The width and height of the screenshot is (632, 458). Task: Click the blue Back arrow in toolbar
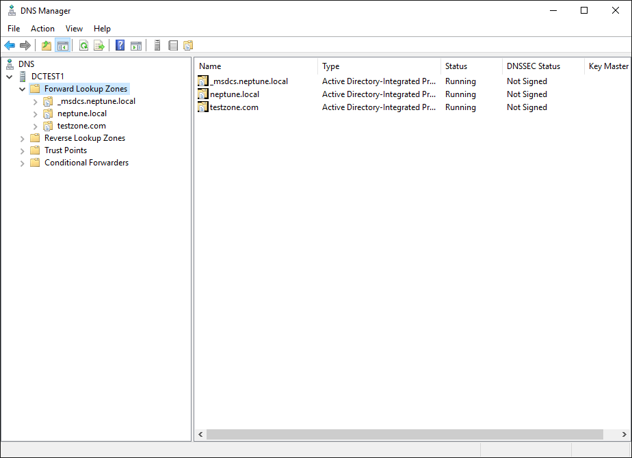10,46
